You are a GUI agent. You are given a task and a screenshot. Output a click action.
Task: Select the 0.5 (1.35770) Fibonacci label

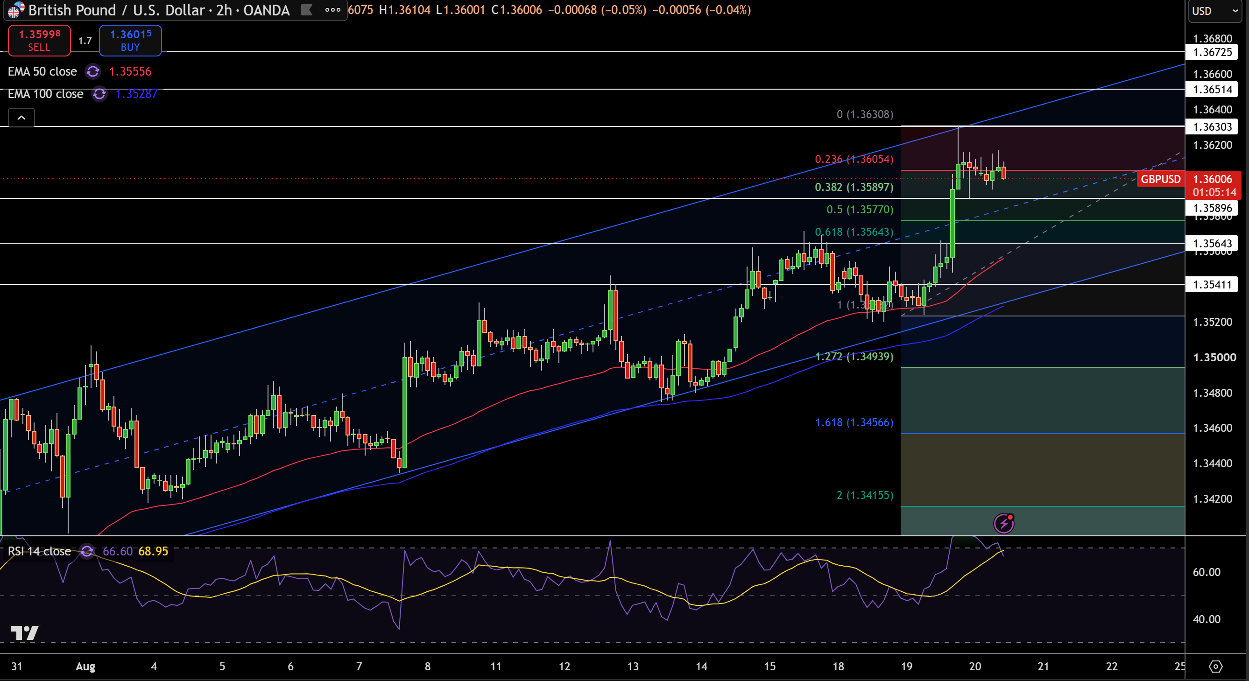tap(860, 210)
